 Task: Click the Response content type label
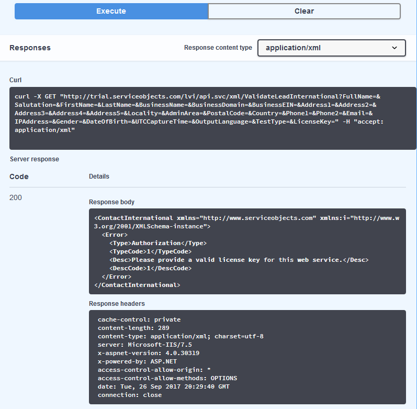pos(218,48)
